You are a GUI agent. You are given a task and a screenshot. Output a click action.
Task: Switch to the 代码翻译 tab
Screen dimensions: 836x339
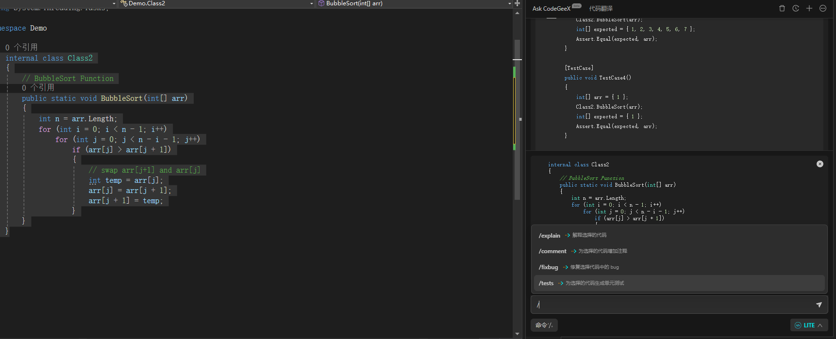pos(601,8)
